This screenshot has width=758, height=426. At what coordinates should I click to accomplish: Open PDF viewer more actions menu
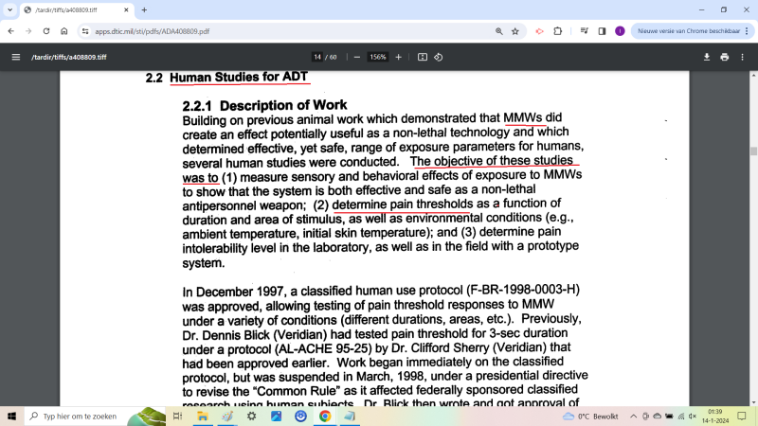coord(742,57)
